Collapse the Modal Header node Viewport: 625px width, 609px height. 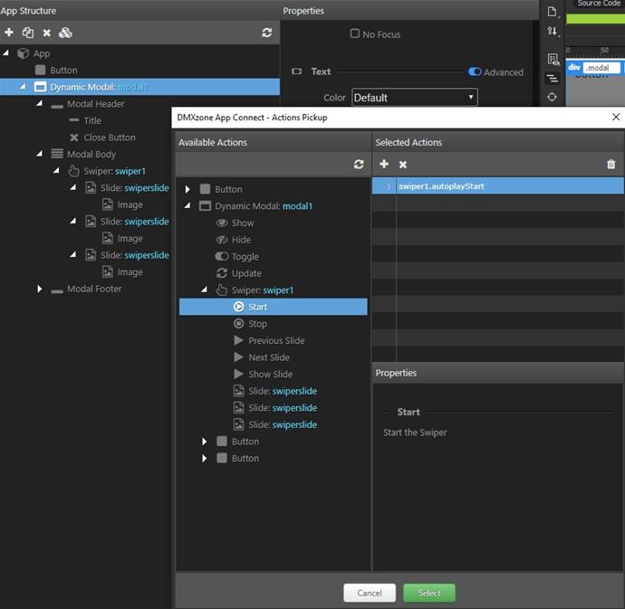(40, 103)
